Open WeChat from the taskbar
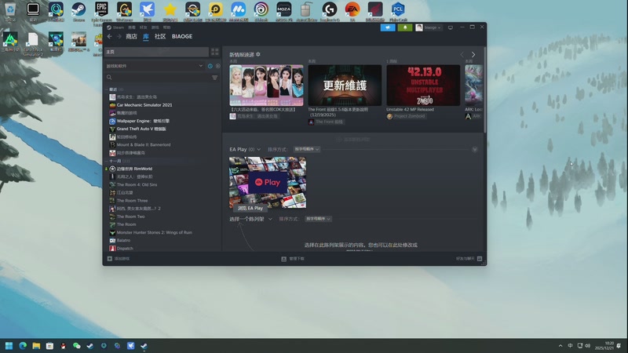 (76, 346)
